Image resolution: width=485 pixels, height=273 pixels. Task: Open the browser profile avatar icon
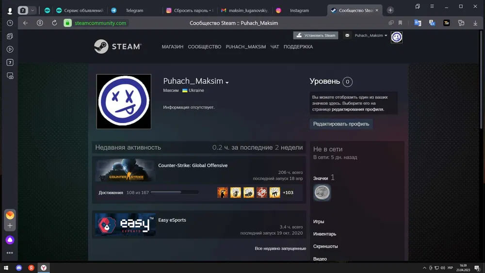(x=10, y=11)
